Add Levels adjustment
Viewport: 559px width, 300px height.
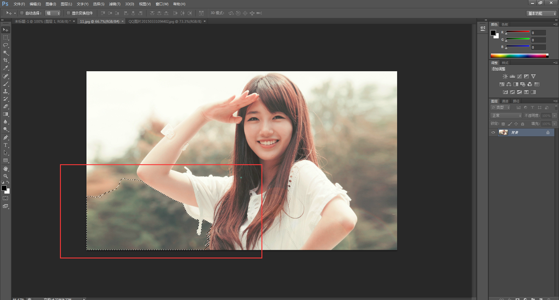[x=512, y=76]
